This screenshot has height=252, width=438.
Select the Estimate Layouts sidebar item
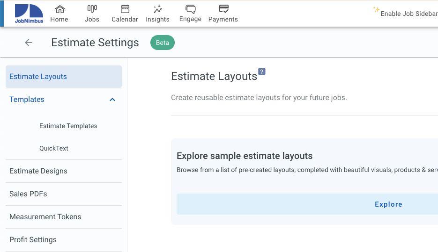[38, 77]
